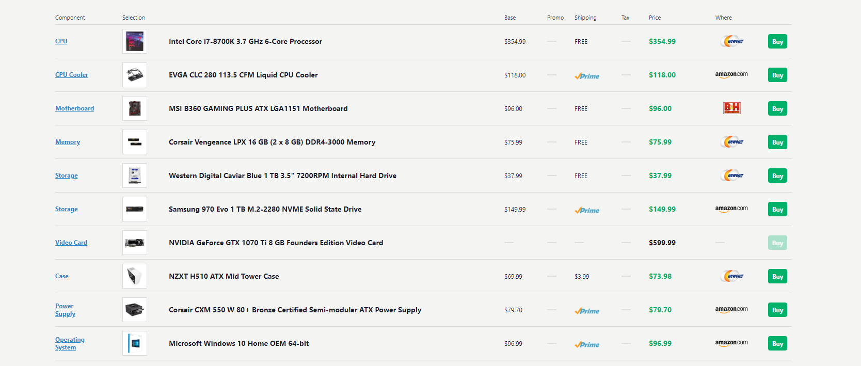Click Newegg logo in Western Digital row

tap(731, 176)
